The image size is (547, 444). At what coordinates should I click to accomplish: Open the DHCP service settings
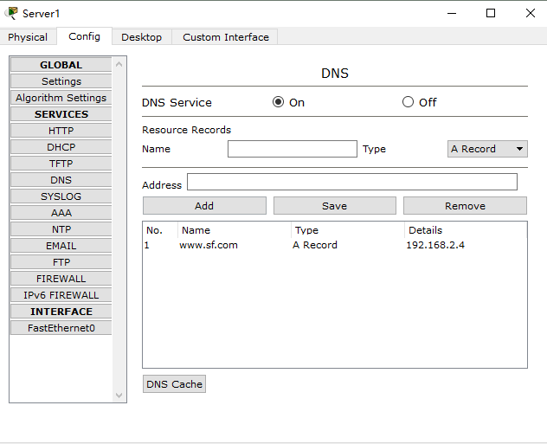click(x=61, y=147)
